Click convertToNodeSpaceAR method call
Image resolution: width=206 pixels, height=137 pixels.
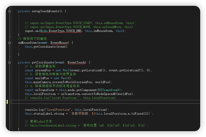(99, 94)
